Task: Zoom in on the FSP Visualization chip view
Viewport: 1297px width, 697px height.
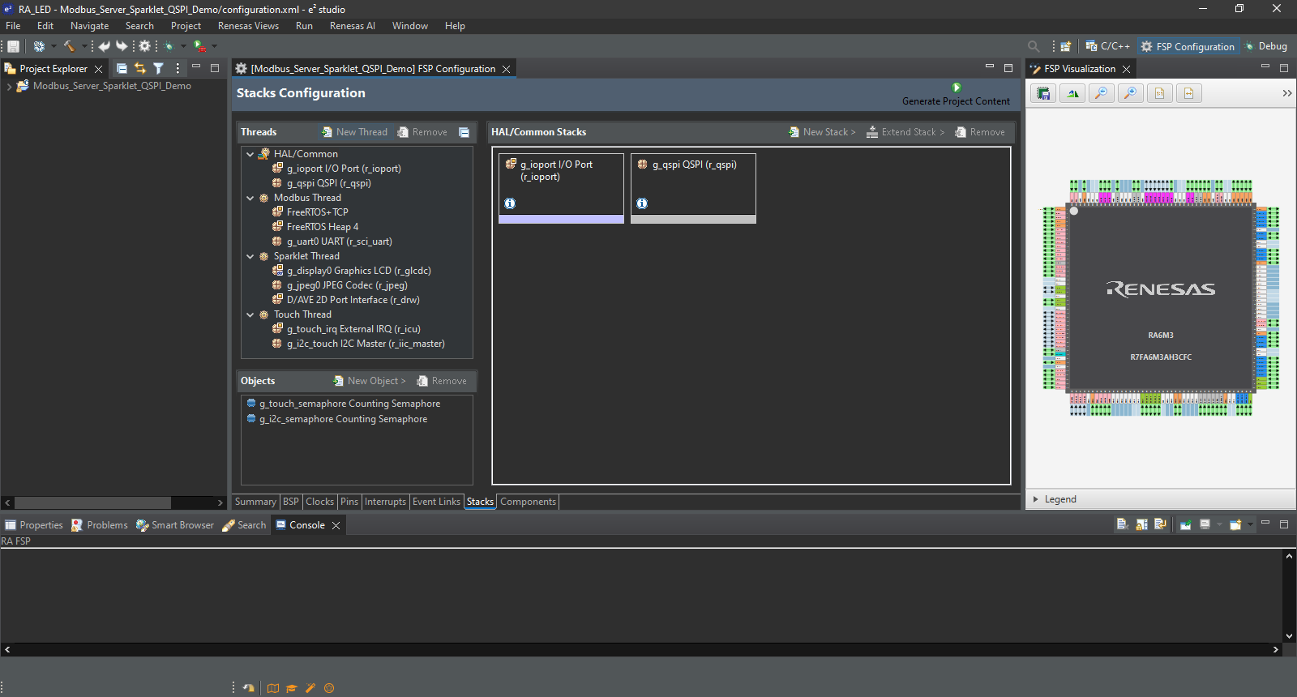Action: (1130, 93)
